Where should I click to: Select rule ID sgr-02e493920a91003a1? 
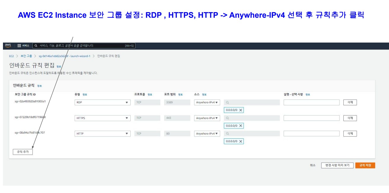coord(30,101)
